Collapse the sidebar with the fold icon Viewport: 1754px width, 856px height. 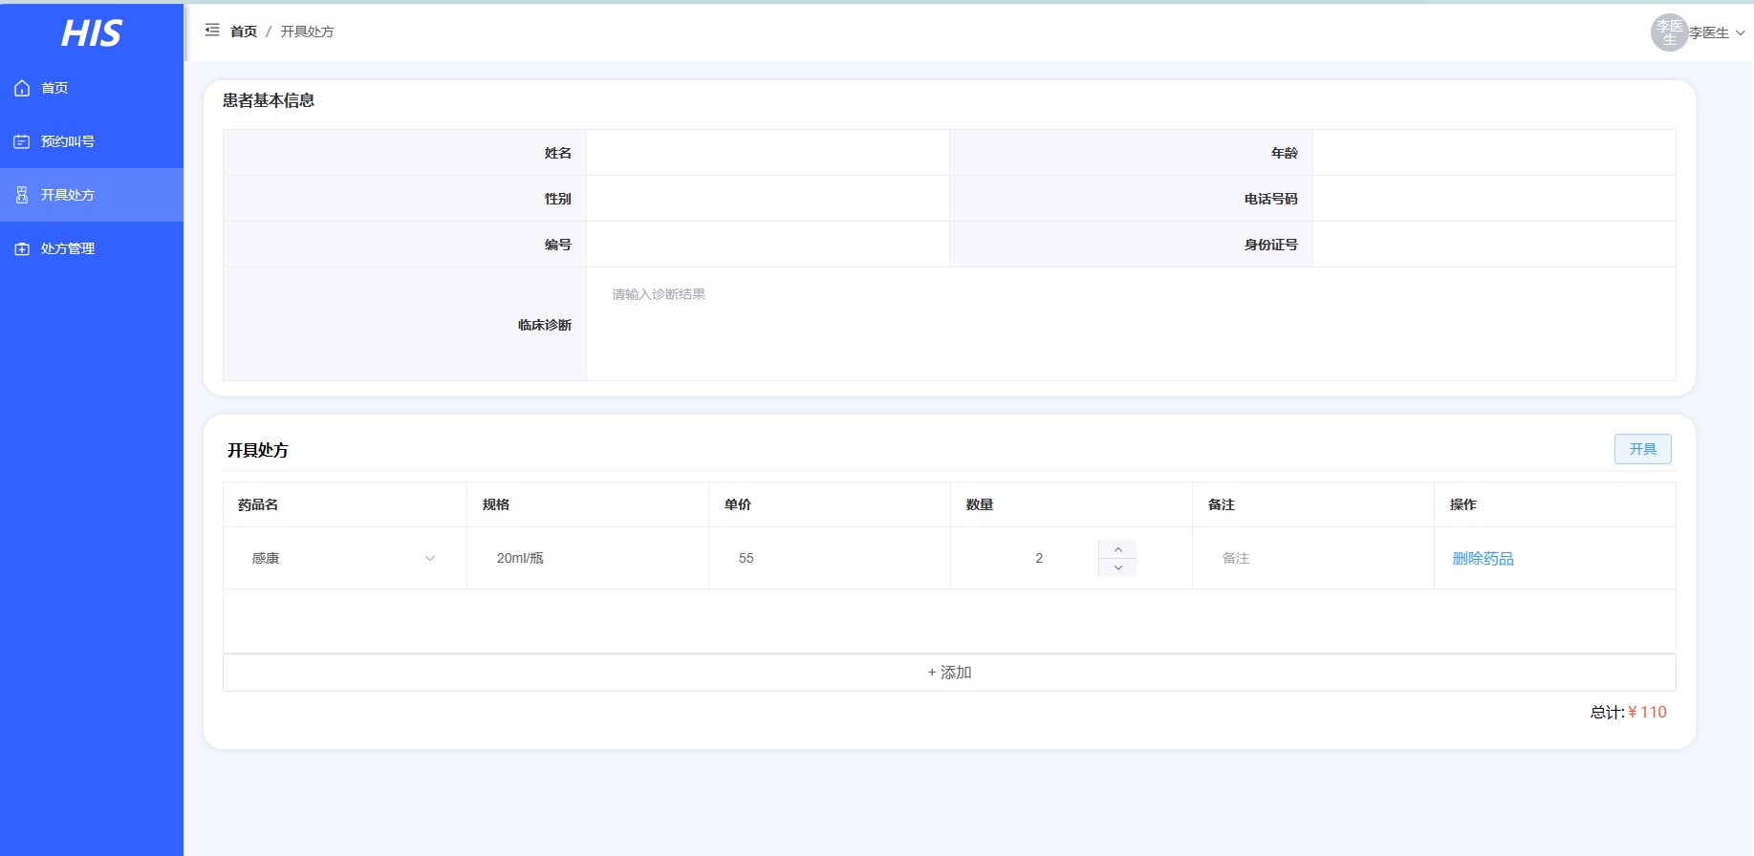[212, 31]
